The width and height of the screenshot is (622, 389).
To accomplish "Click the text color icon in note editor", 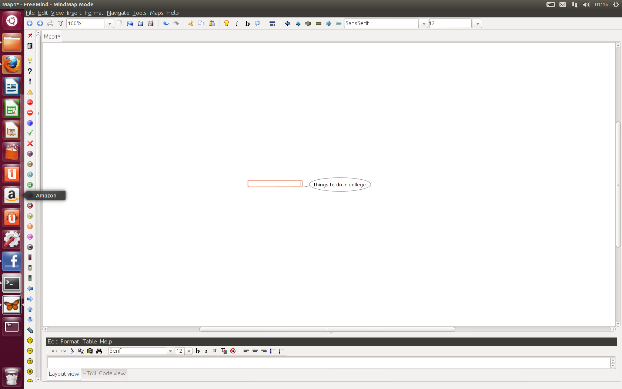I will click(x=224, y=351).
